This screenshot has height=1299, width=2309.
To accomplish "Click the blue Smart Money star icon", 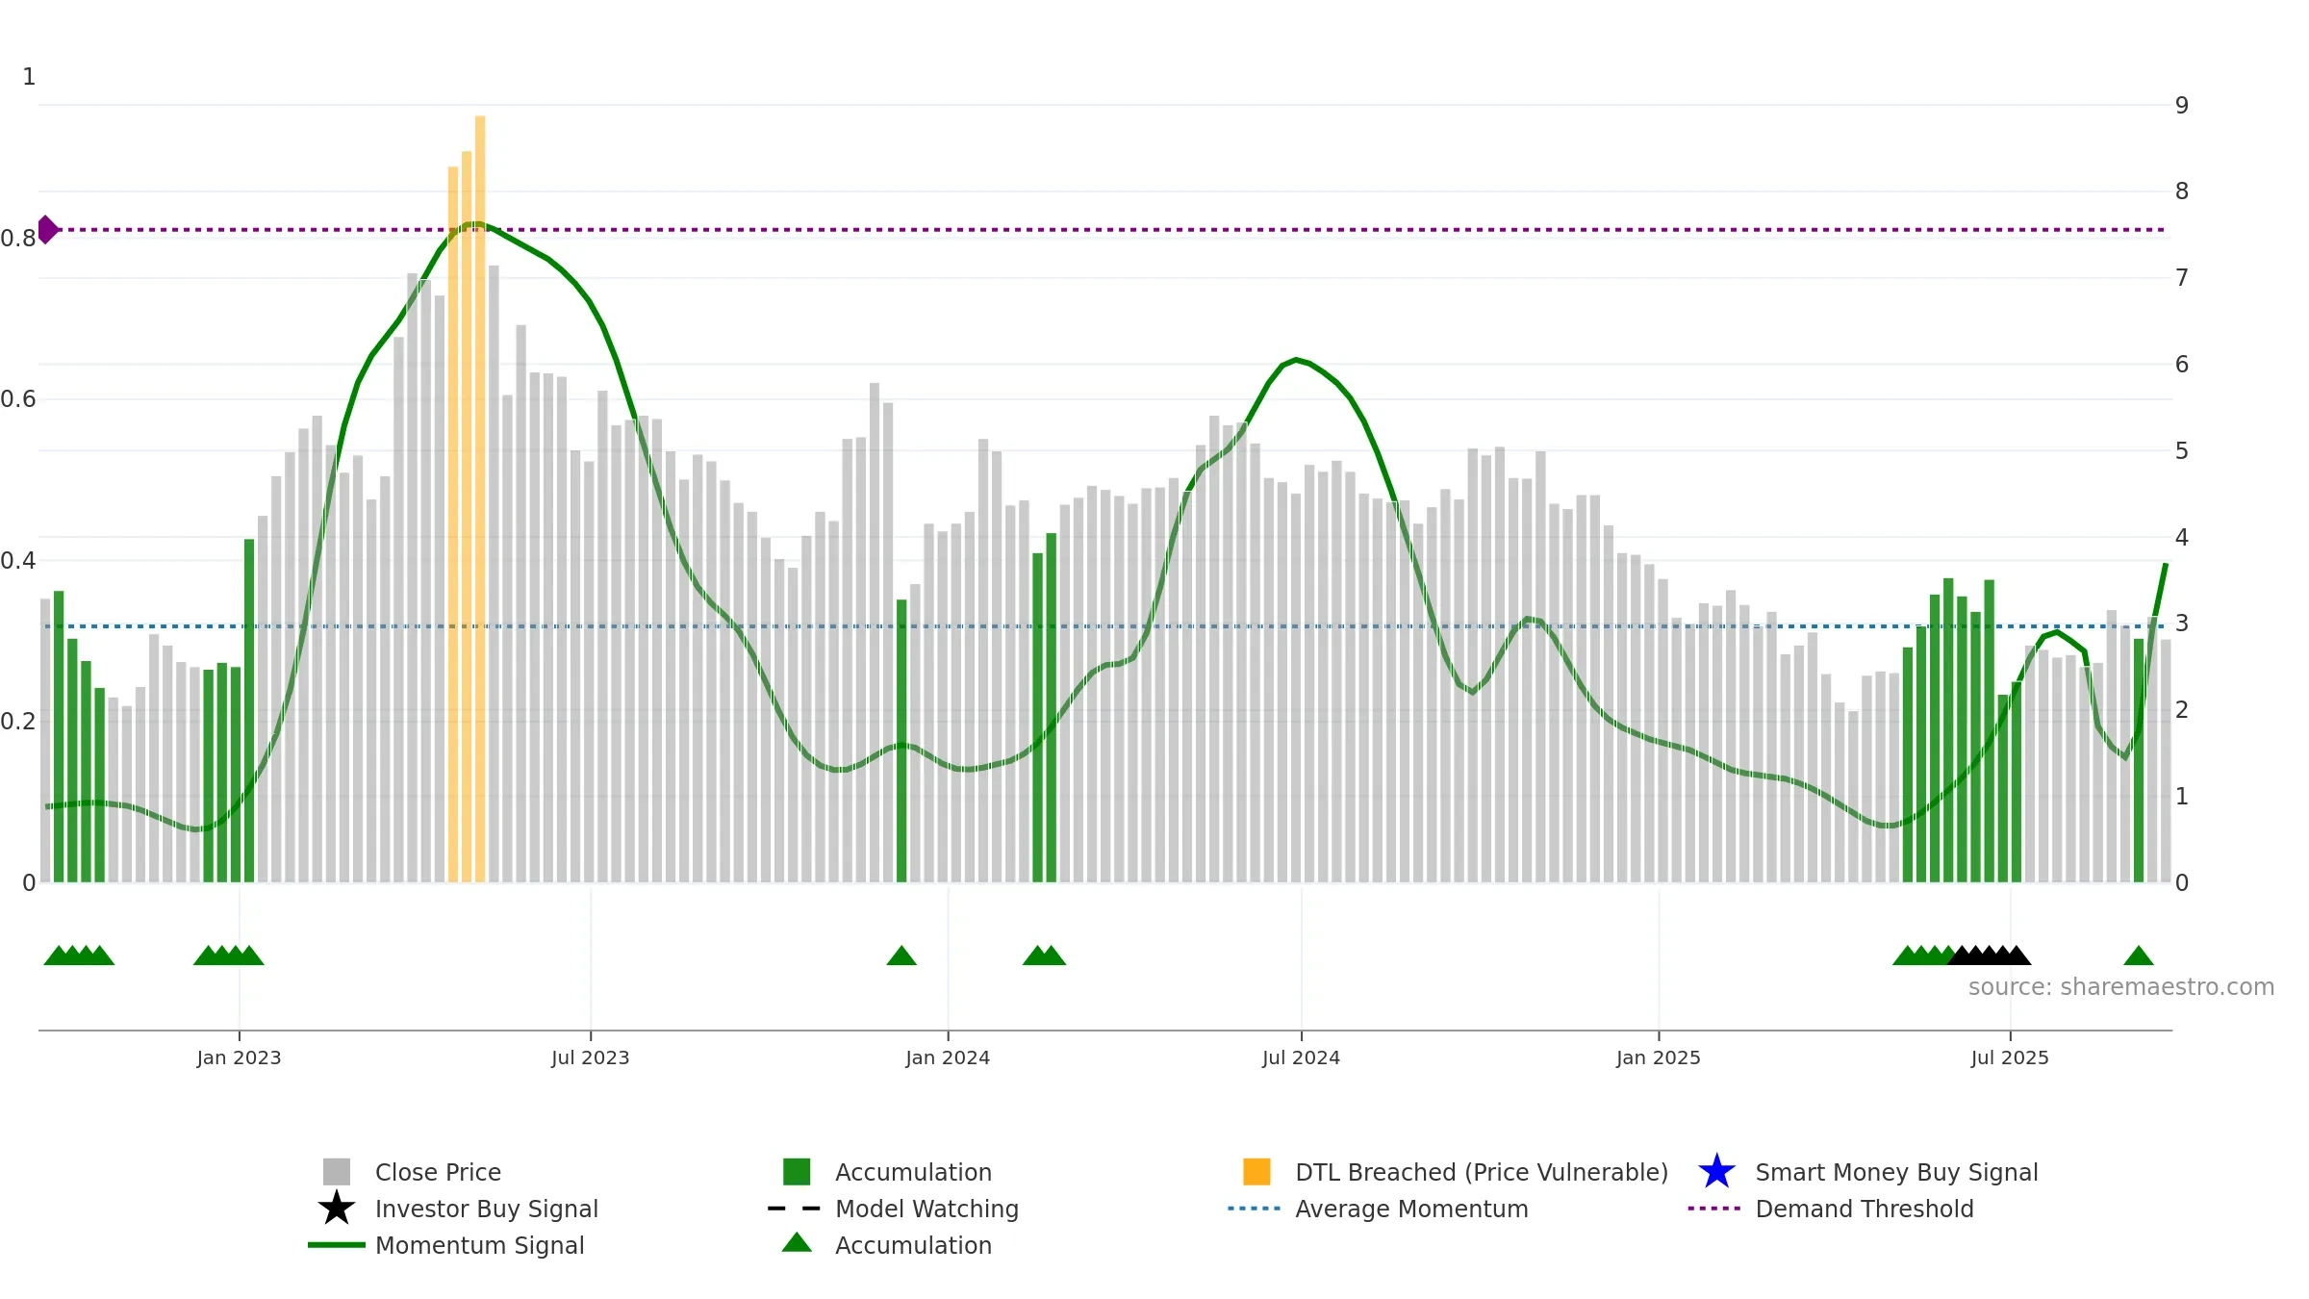I will coord(1716,1172).
